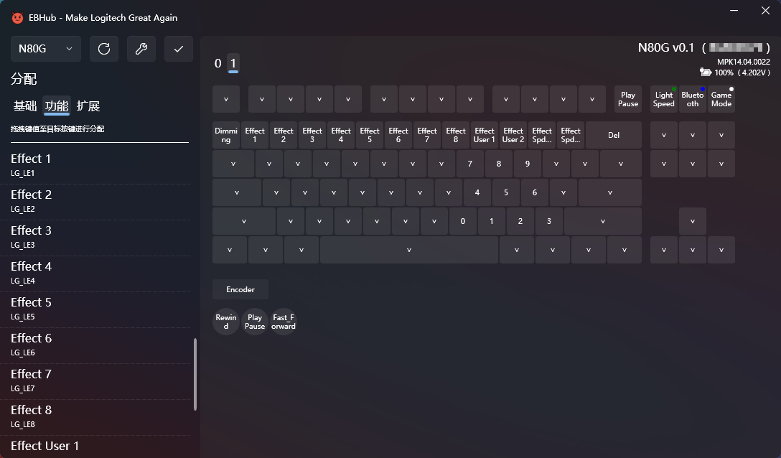
Task: Click the Del key on keyboard
Action: click(x=614, y=135)
